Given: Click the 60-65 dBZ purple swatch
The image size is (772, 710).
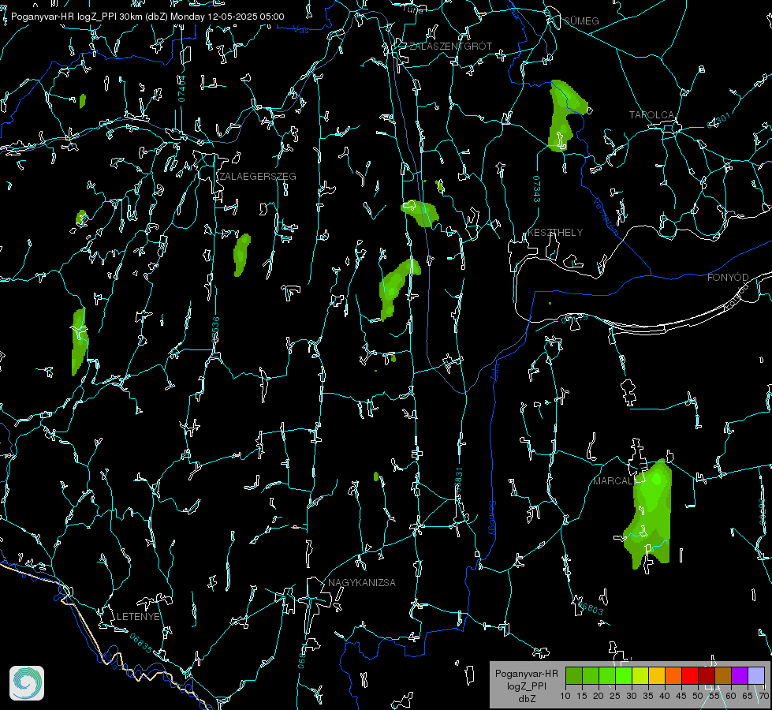Looking at the screenshot, I should (740, 675).
